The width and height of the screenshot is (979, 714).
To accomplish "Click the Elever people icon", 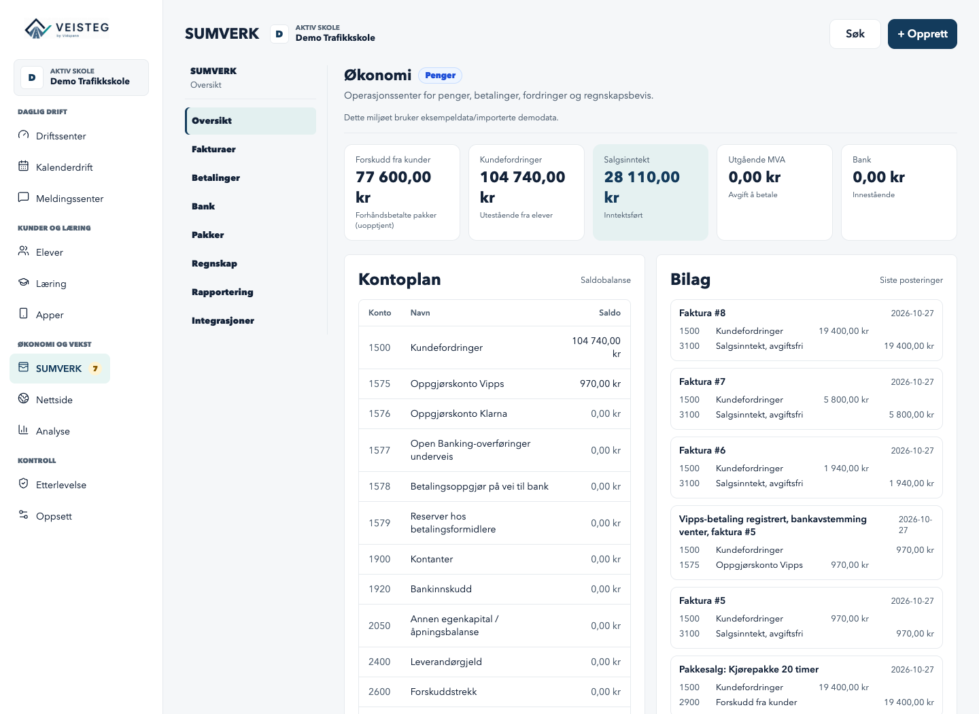I will (x=24, y=252).
